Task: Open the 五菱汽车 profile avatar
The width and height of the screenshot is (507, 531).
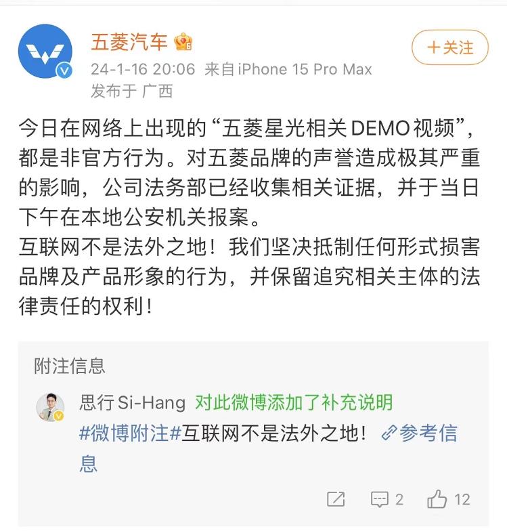Action: tap(45, 51)
